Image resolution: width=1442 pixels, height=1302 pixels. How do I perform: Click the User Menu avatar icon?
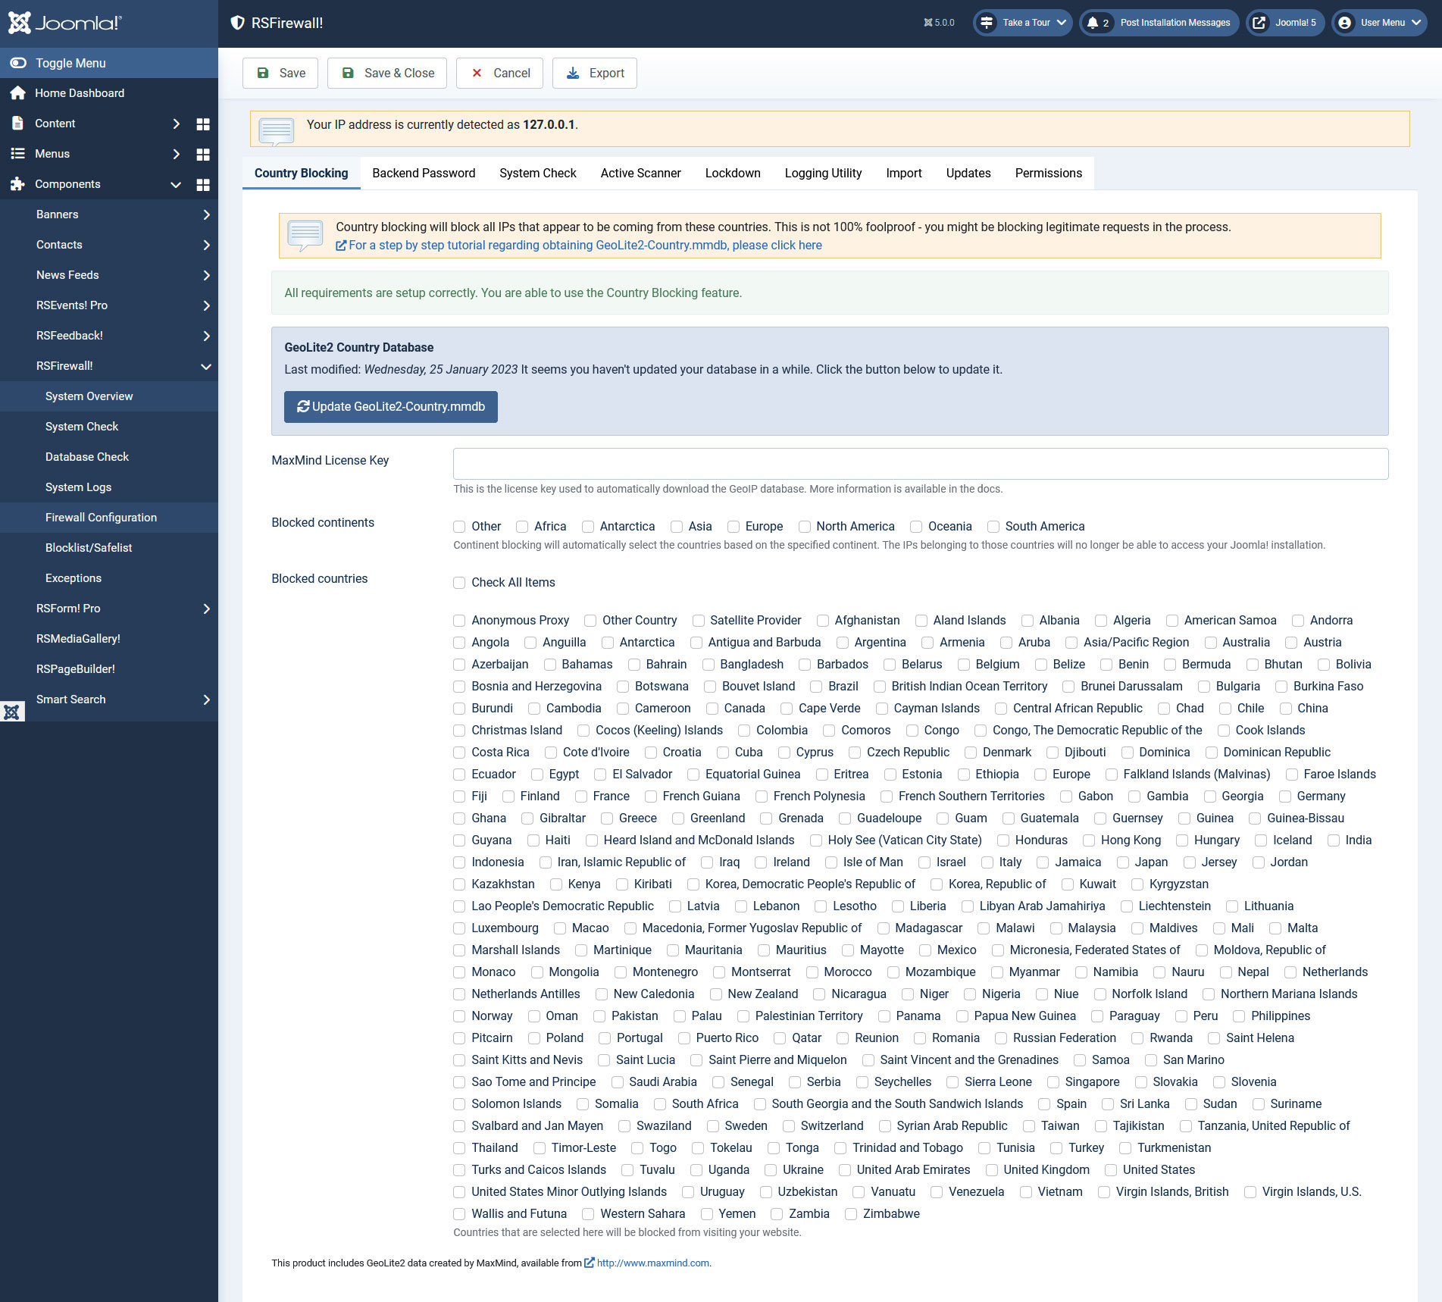click(1344, 23)
